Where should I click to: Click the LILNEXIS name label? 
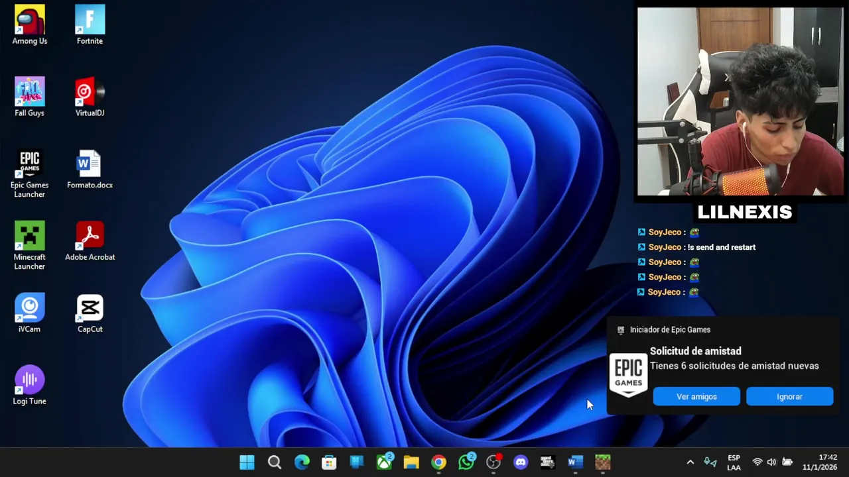coord(745,212)
